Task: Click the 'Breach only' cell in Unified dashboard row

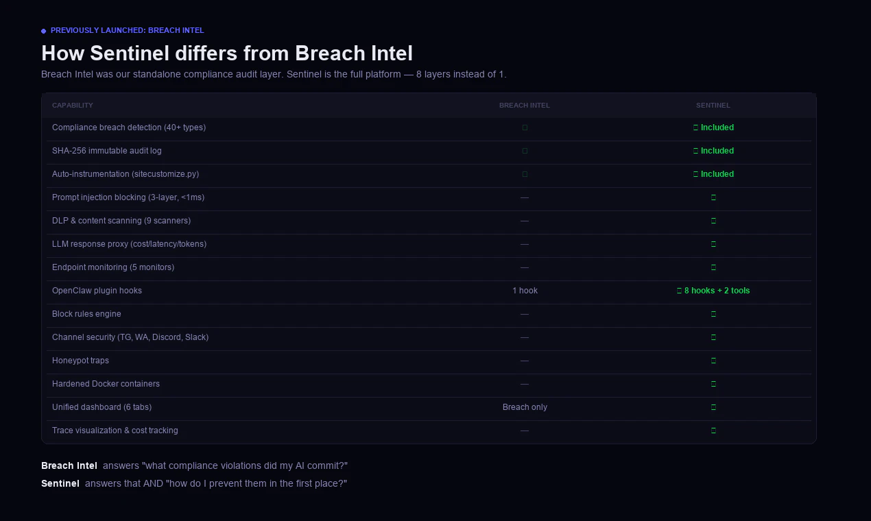Action: [x=525, y=407]
